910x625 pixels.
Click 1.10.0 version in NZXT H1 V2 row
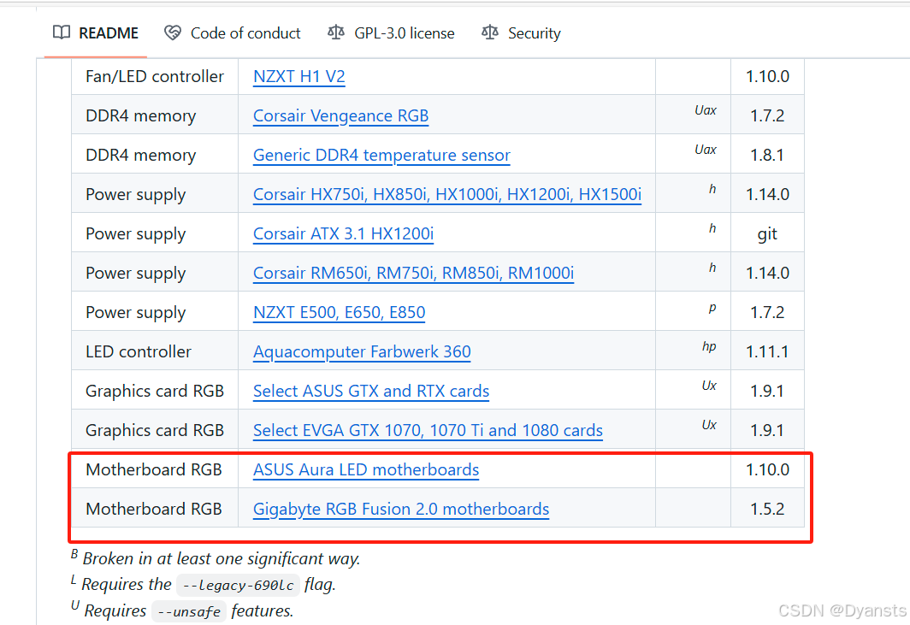pos(767,77)
